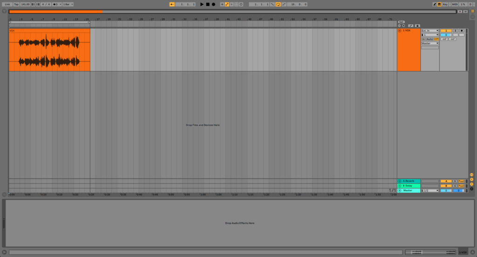This screenshot has width=477, height=257.
Task: Solo the VOX track
Action: pos(456,31)
